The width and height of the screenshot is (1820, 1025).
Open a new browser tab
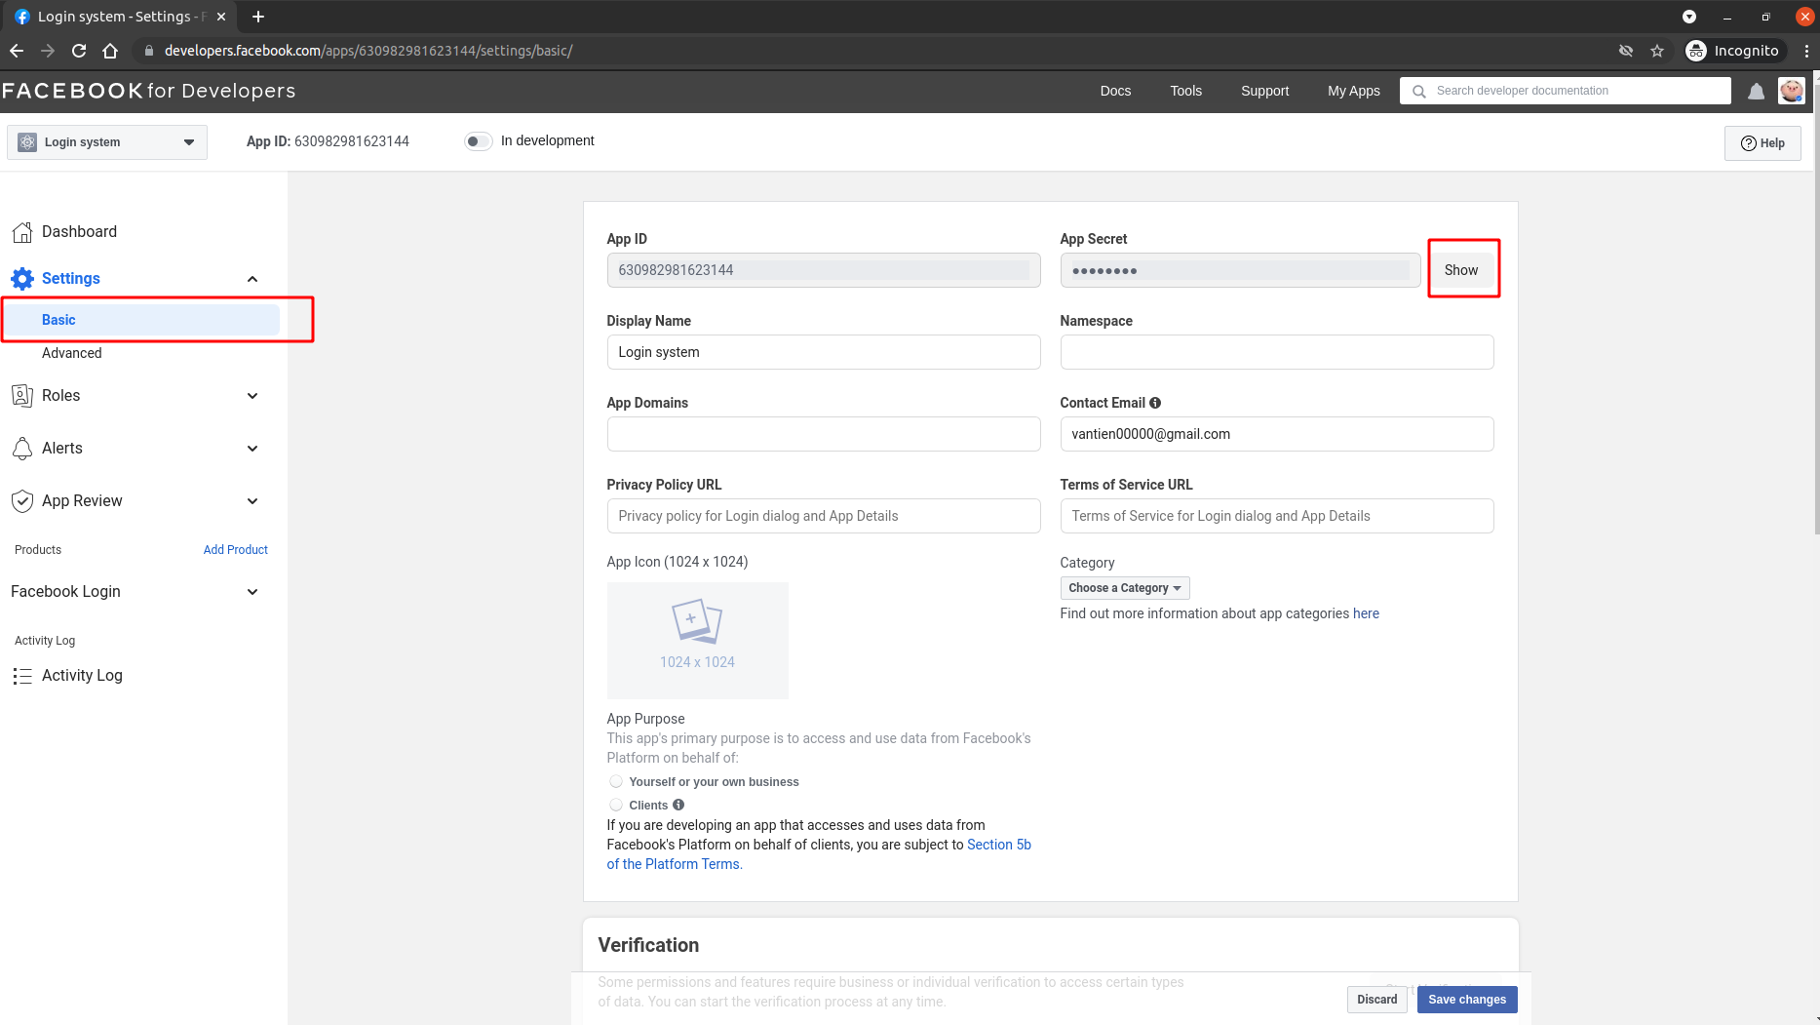pos(258,17)
